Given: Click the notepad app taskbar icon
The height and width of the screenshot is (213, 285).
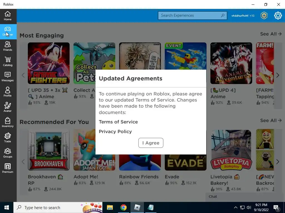Looking at the screenshot, I should pyautogui.click(x=151, y=207).
